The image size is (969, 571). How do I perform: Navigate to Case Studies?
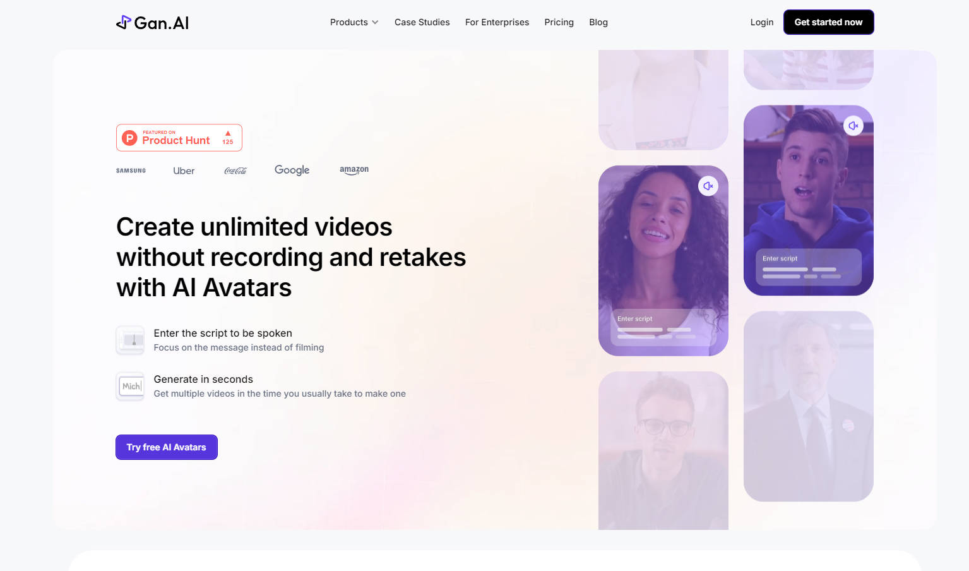click(x=422, y=22)
